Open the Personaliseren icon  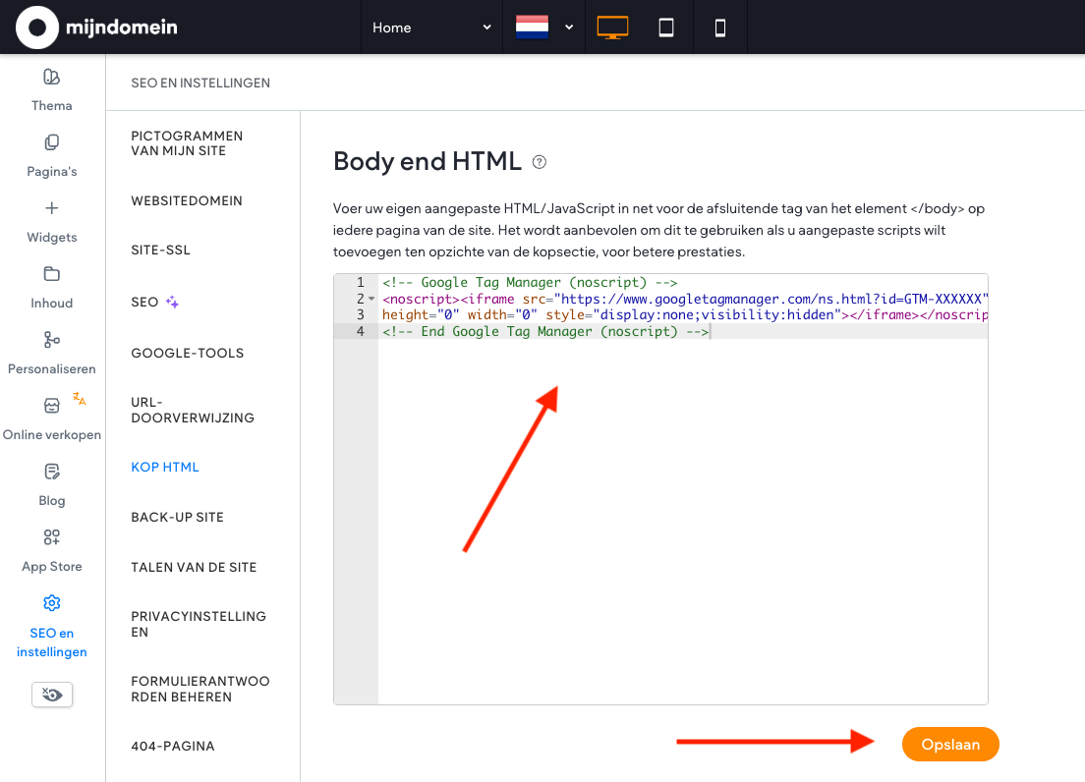point(52,340)
